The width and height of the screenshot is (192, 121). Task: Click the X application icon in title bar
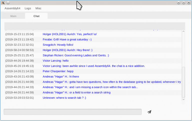click(3, 3)
